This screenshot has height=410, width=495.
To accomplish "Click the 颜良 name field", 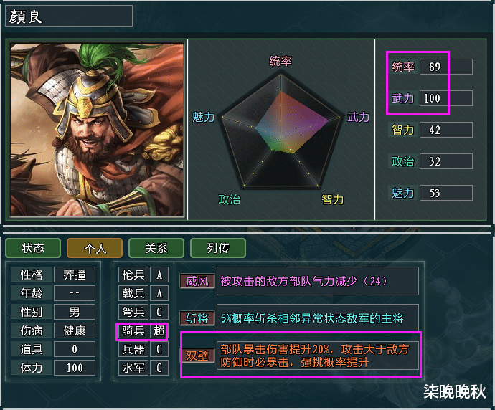I will click(x=69, y=16).
